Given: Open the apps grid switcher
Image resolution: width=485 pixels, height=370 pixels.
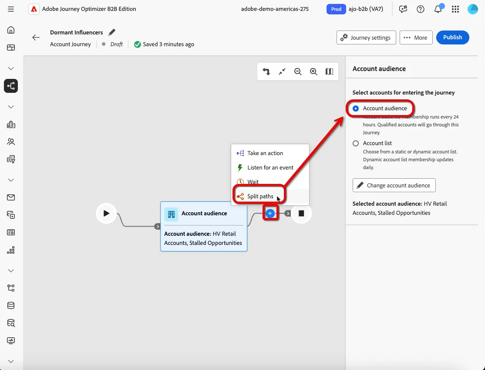Looking at the screenshot, I should [455, 9].
